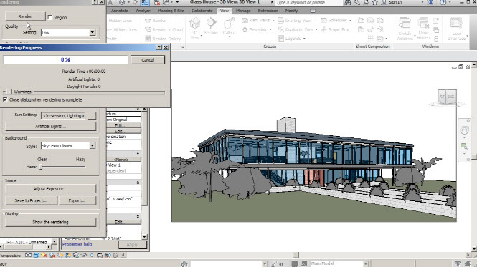Click the ViewCube in the 3D view
Image resolution: width=477 pixels, height=267 pixels.
pyautogui.click(x=447, y=97)
